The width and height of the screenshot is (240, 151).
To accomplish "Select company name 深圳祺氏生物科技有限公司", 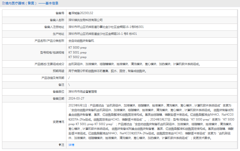I will [85, 20].
